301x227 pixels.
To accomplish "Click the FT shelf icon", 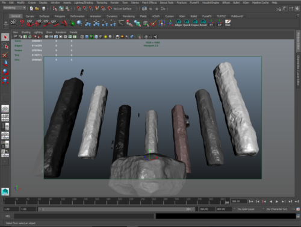I will pyautogui.click(x=211, y=23).
